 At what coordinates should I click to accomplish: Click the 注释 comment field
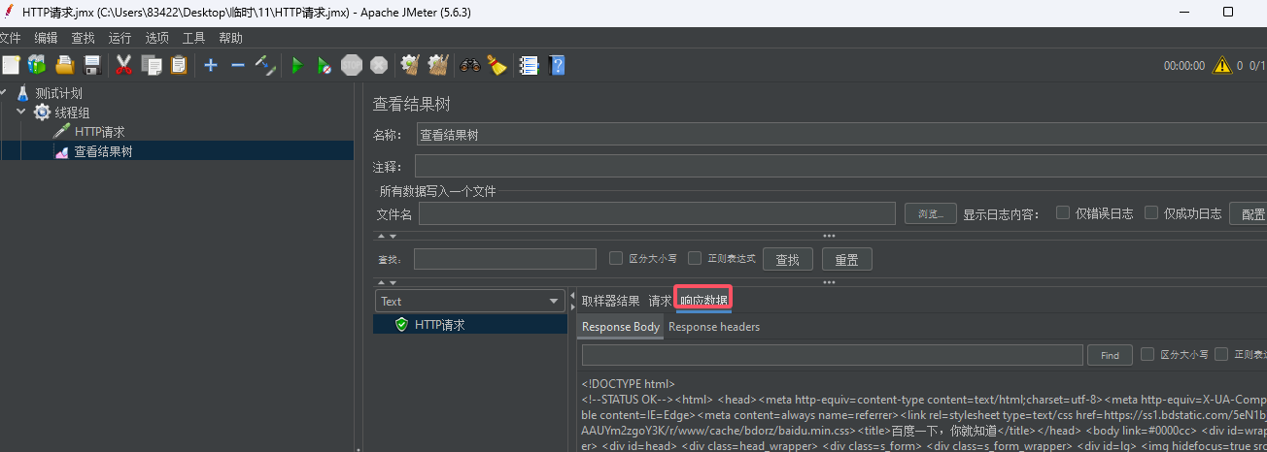coord(841,167)
